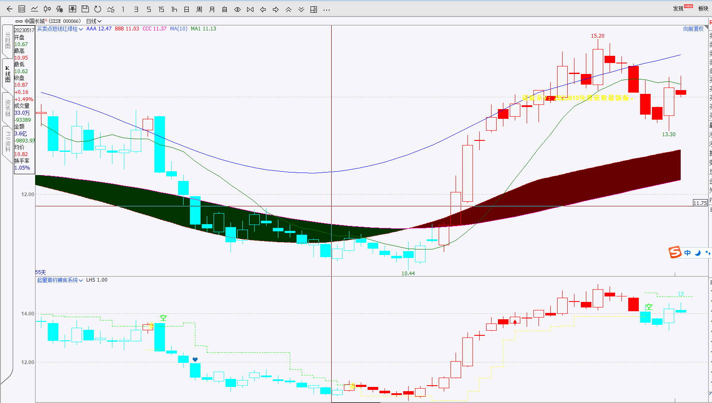Image resolution: width=712 pixels, height=403 pixels.
Task: Select the 5-minute period
Action: 148,9
